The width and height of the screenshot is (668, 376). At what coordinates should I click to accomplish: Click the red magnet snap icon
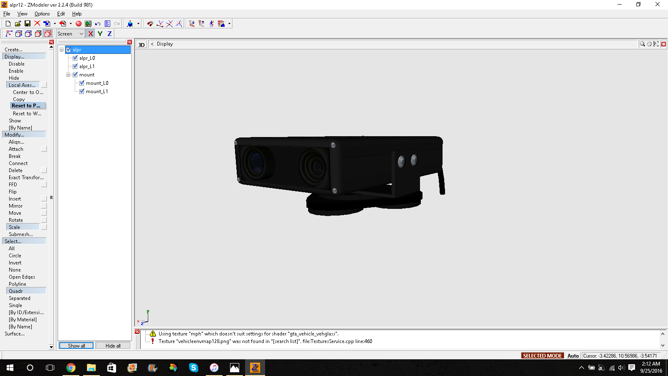pos(150,24)
